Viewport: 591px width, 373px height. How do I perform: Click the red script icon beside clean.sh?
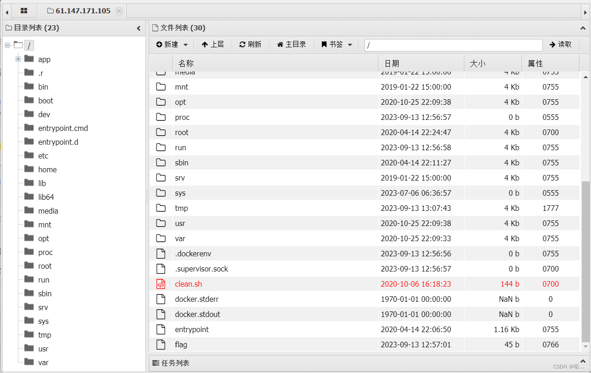pyautogui.click(x=161, y=284)
